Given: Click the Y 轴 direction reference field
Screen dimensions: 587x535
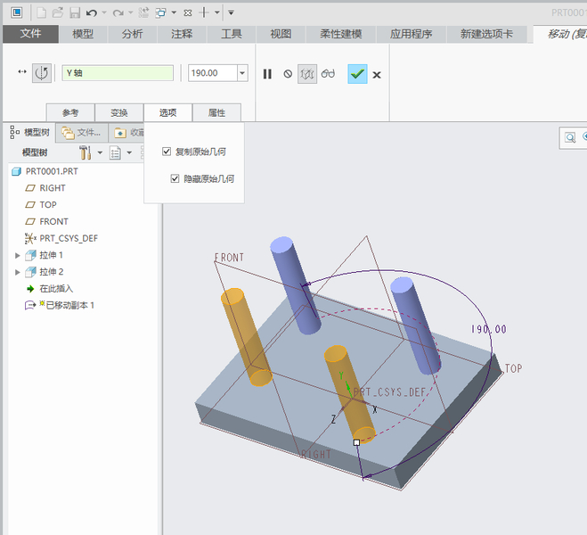Looking at the screenshot, I should [118, 73].
